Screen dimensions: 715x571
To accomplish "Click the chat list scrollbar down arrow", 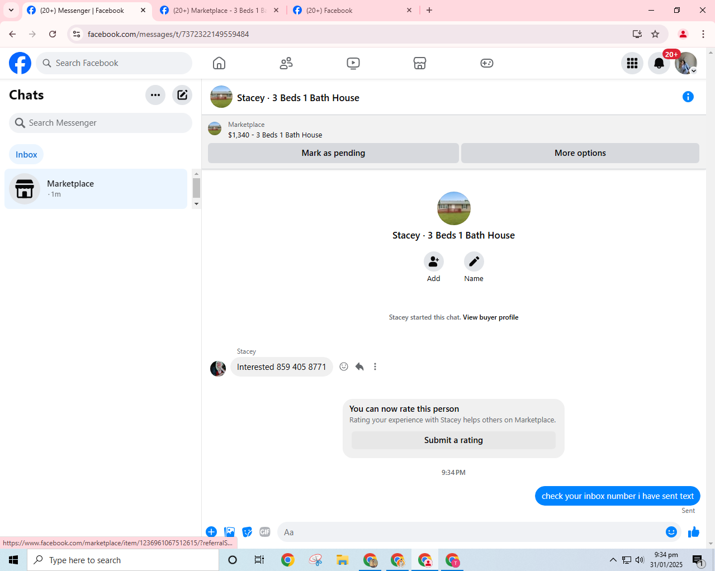I will point(196,204).
